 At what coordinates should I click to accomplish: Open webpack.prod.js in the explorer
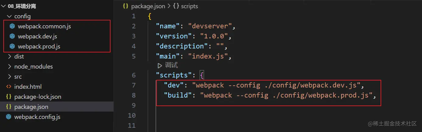(39, 46)
